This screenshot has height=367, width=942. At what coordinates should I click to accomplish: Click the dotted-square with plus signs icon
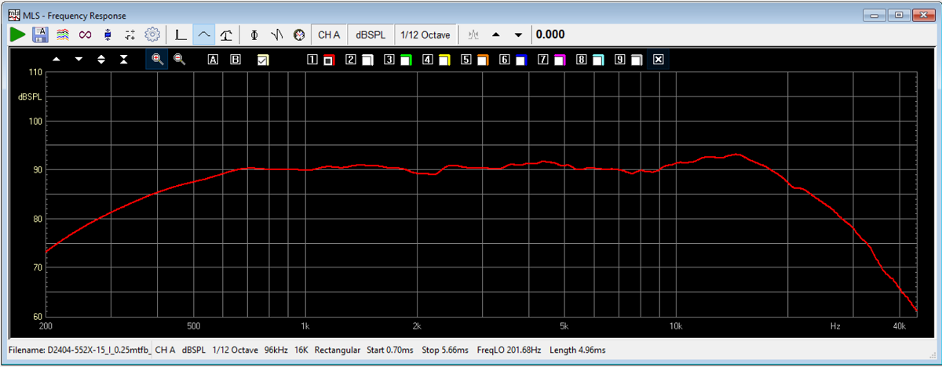pyautogui.click(x=130, y=35)
